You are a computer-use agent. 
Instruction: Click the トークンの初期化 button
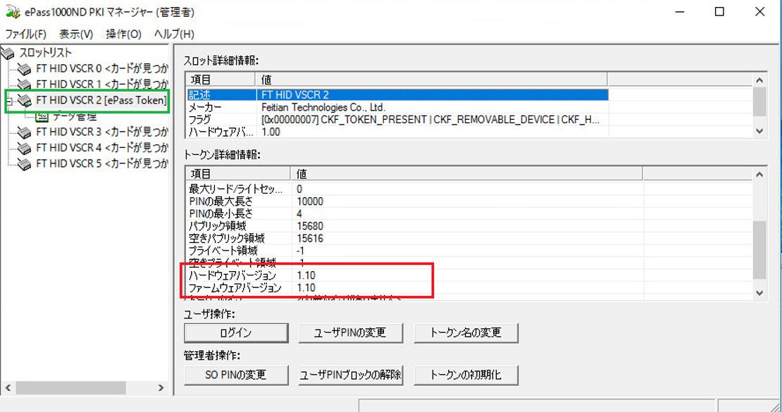click(x=466, y=375)
